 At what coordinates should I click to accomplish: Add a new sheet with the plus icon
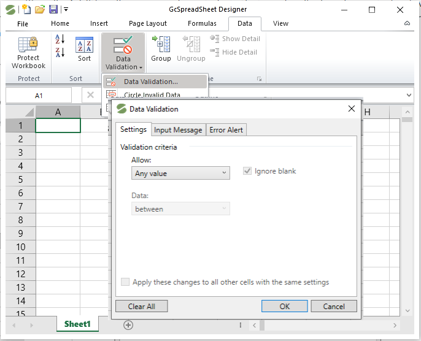128,325
